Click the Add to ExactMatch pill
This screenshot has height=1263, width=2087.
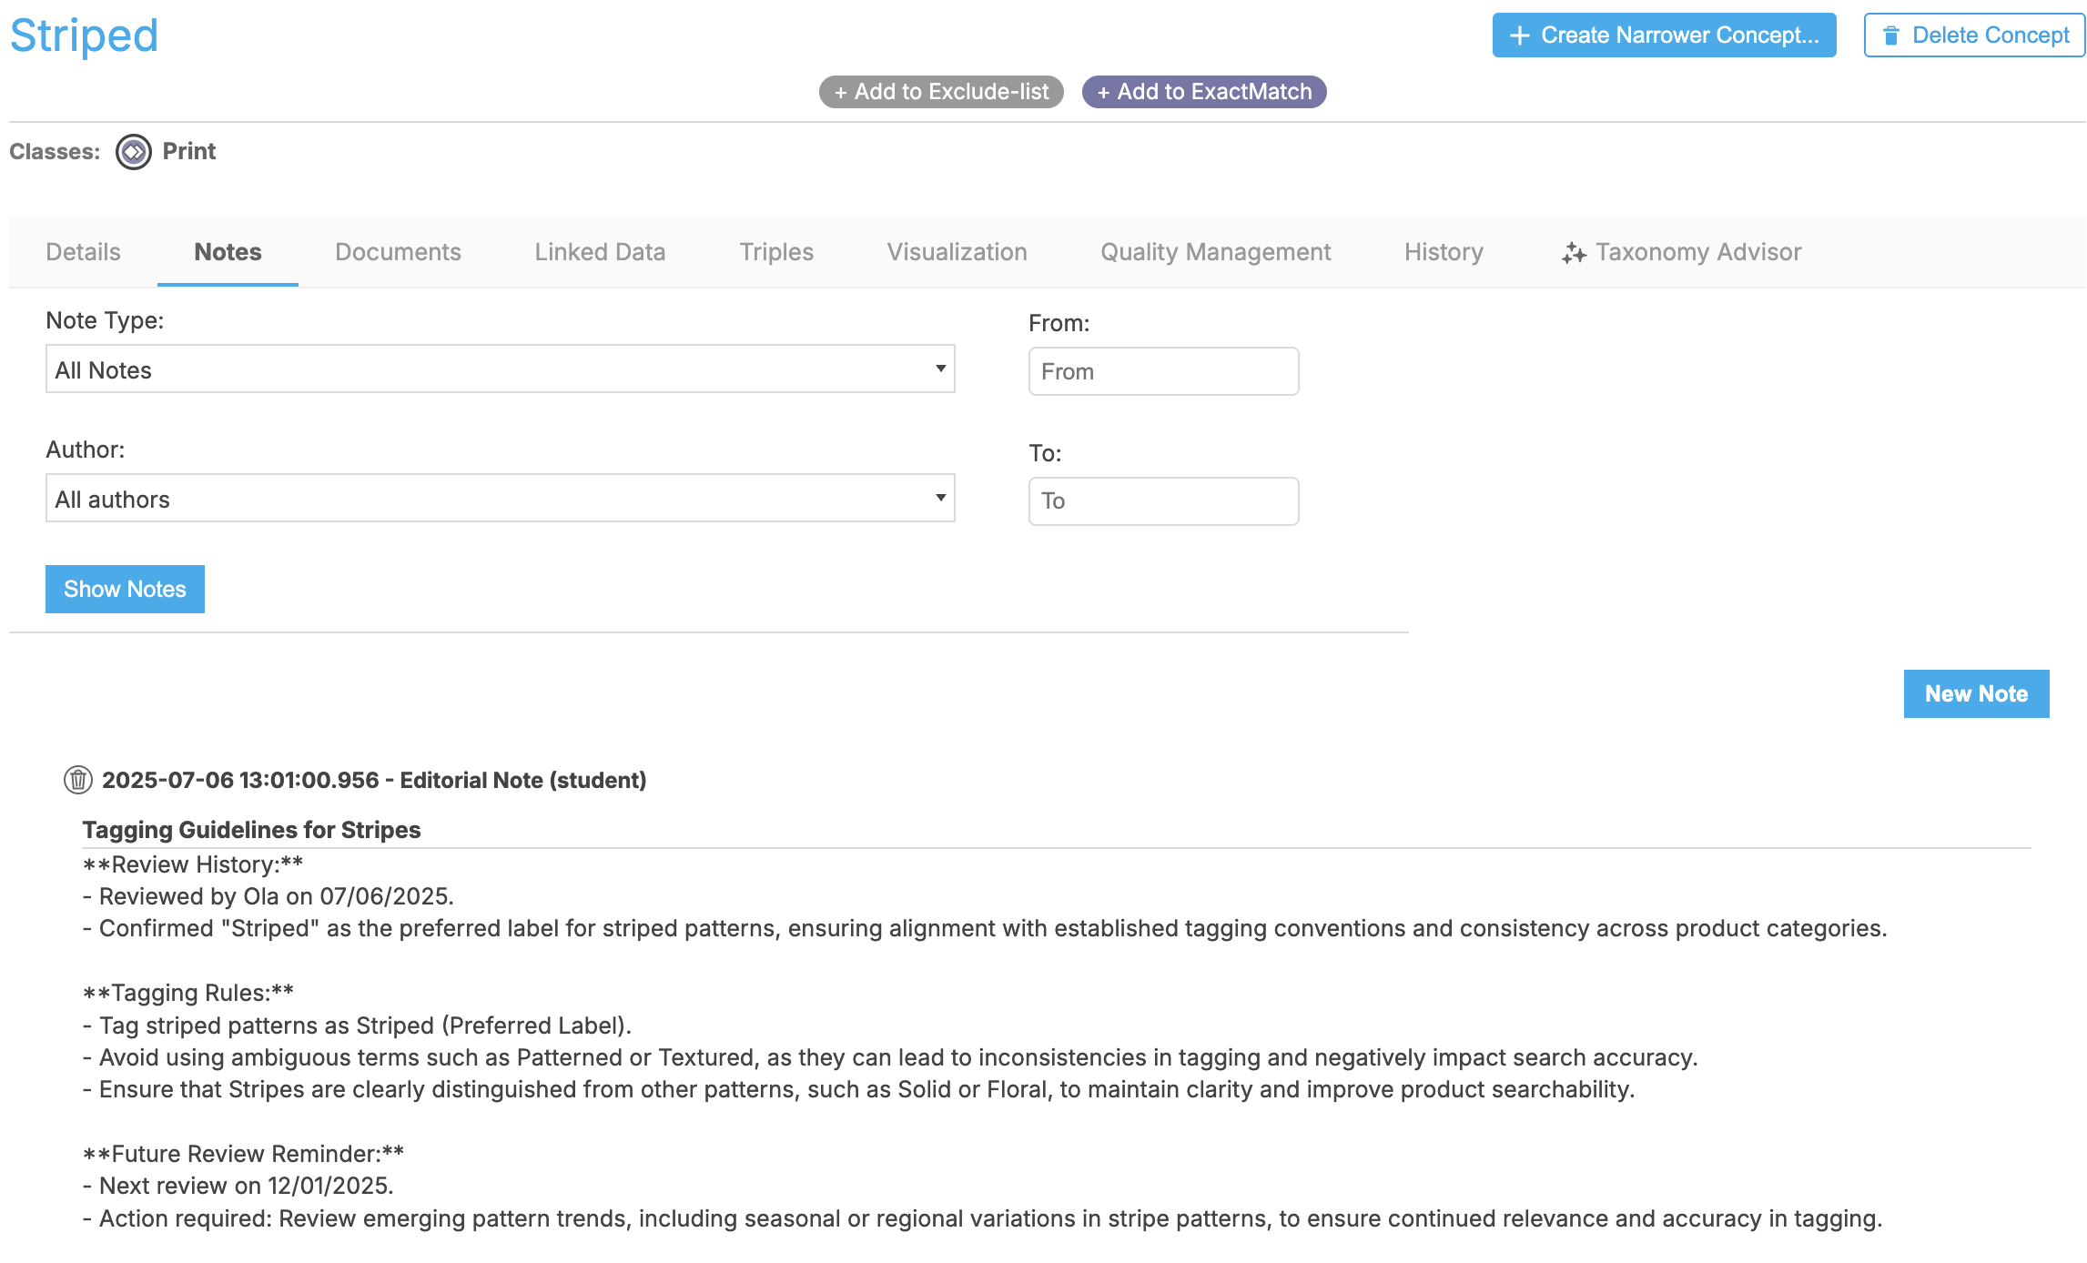coord(1204,92)
